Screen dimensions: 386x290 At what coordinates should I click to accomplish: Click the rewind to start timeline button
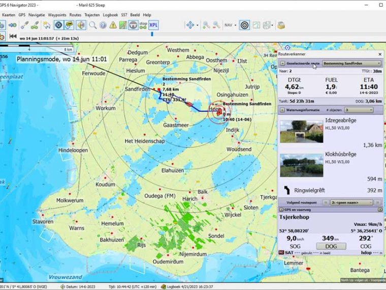13,37
